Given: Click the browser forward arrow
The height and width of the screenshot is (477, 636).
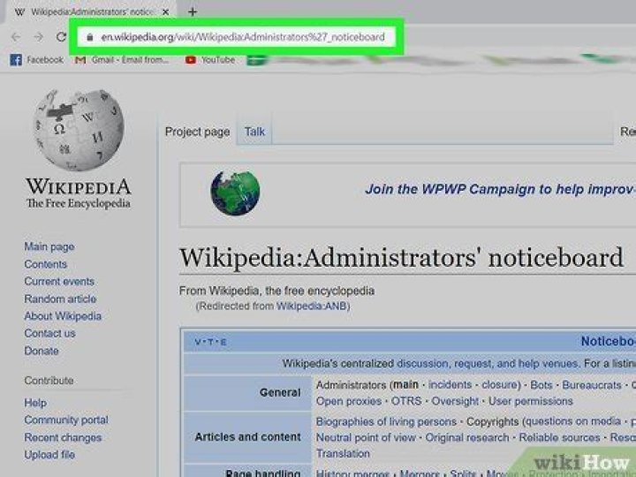Looking at the screenshot, I should pos(39,37).
